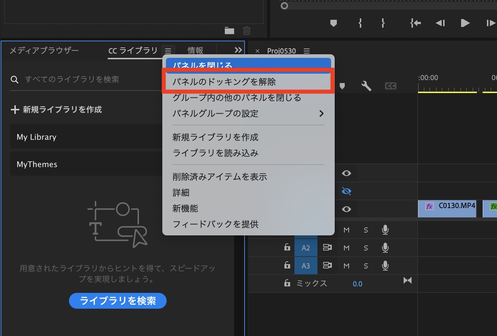Click the Go to In point button
497x336 pixels.
point(415,23)
